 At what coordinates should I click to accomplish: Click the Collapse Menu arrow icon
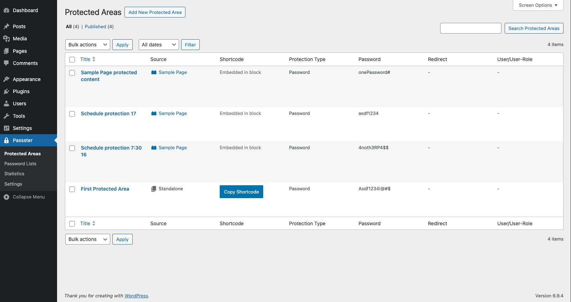click(x=6, y=197)
